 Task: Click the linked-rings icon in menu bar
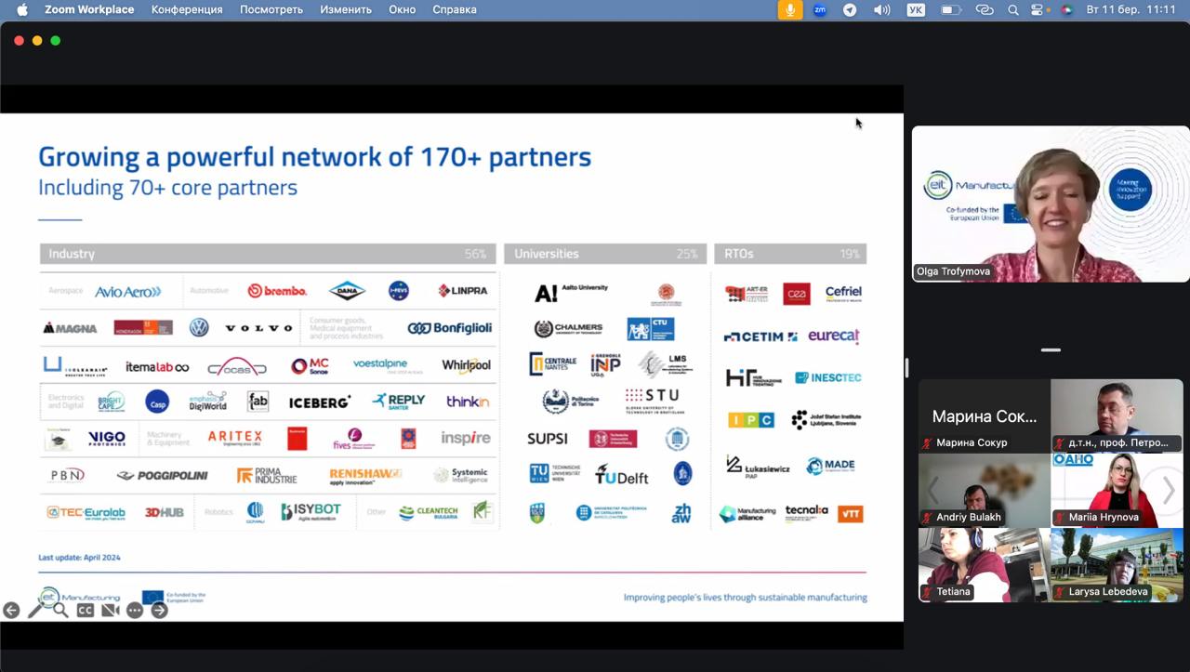(985, 9)
